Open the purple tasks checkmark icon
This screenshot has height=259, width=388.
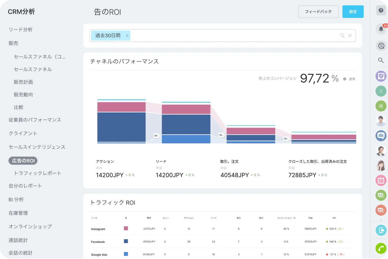point(381,76)
